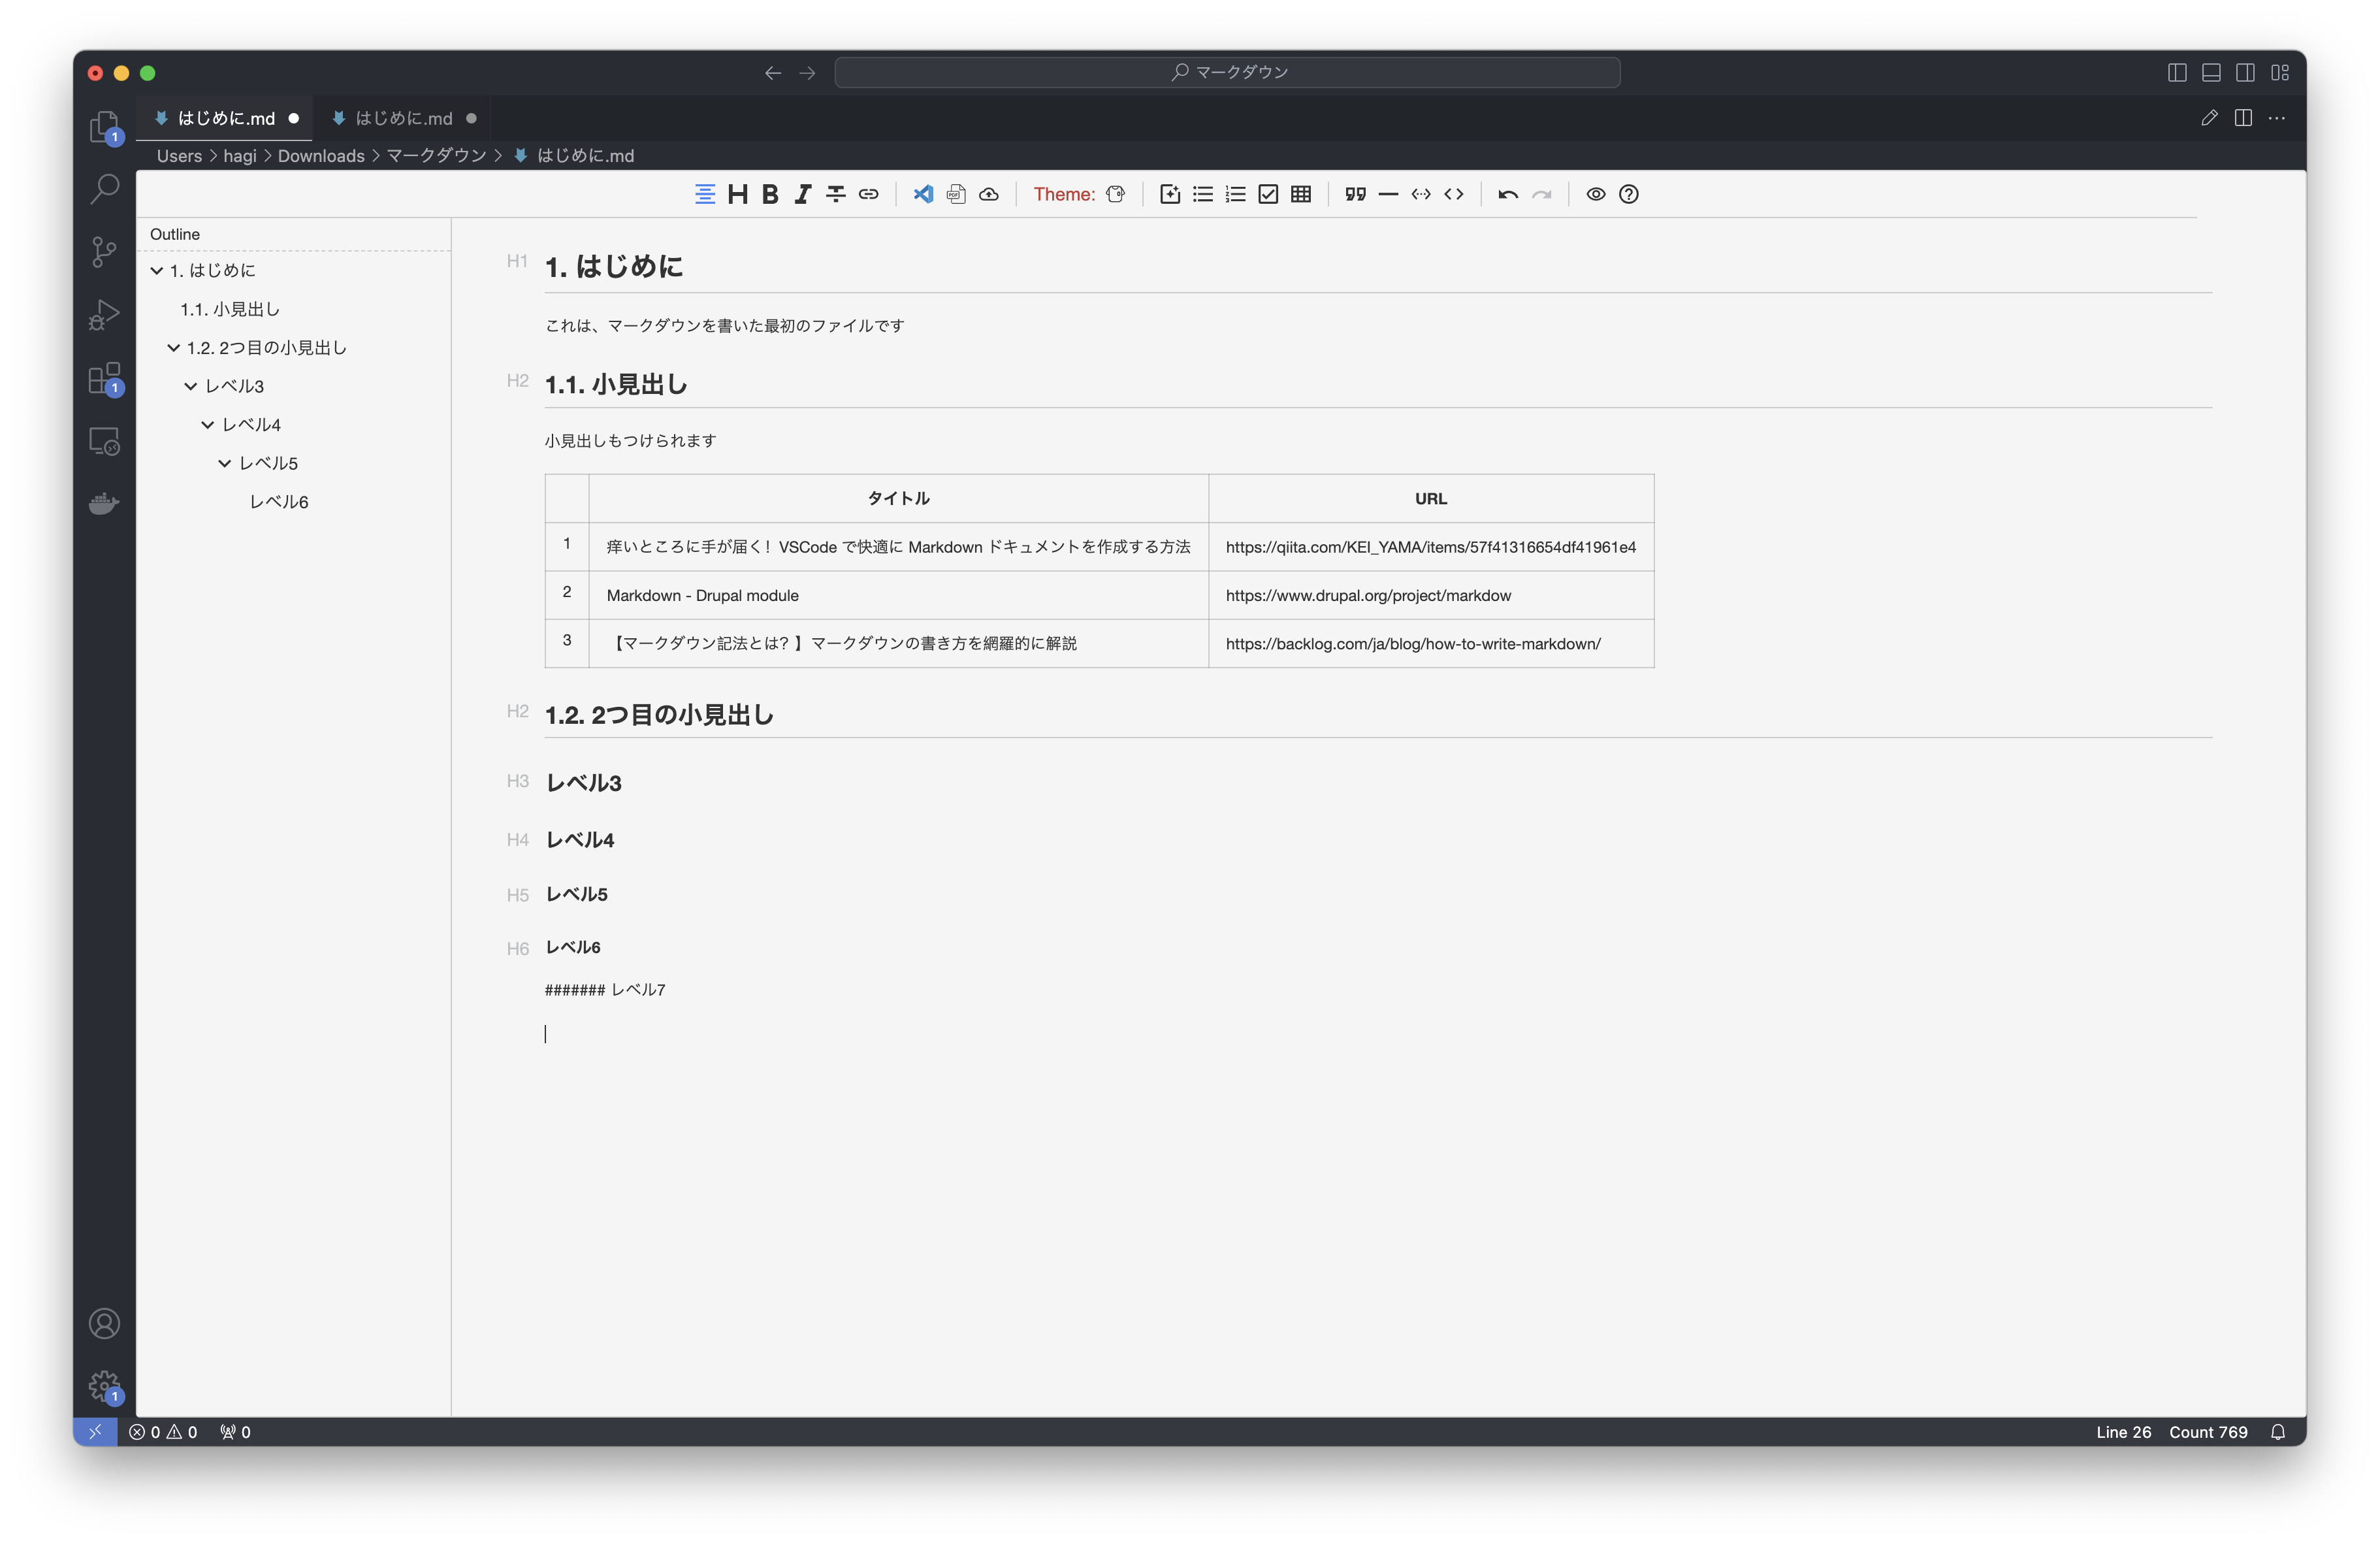Switch to the second はじめに.md tab
This screenshot has width=2380, height=1543.
click(x=403, y=118)
